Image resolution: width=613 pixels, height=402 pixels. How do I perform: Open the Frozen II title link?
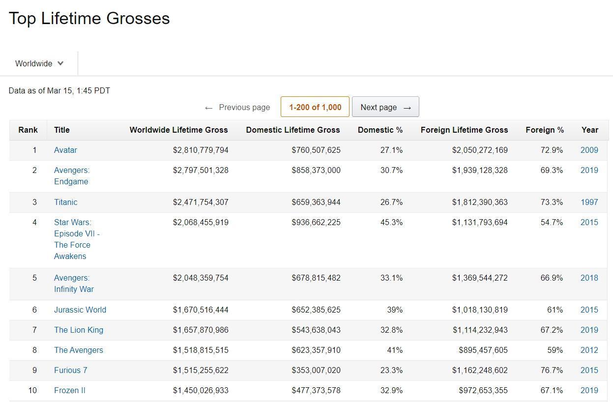[69, 390]
